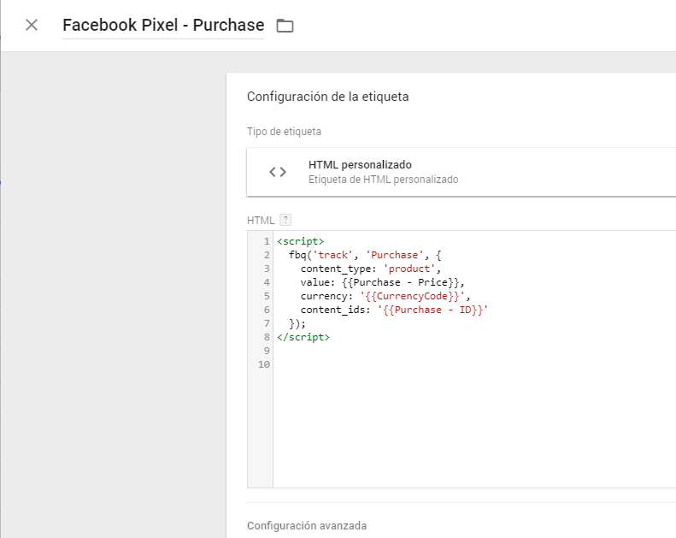Click the Tipo de etiqueta label

(284, 132)
